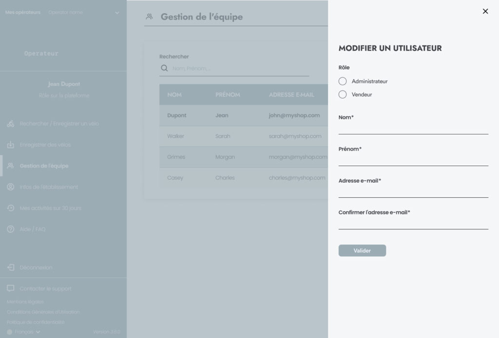Select the Administrateur role radio button
The image size is (499, 338).
343,81
